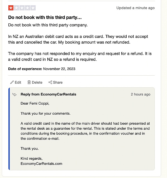Open the review title 'Do not book with this third party…'
The image size is (167, 178).
[x=45, y=17]
